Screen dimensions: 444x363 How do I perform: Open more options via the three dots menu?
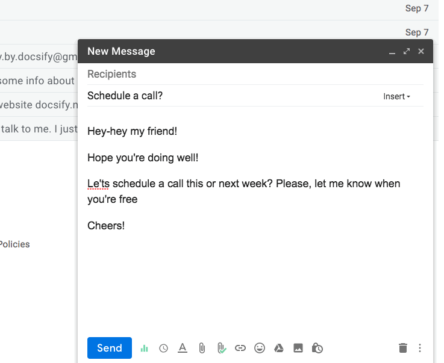420,348
